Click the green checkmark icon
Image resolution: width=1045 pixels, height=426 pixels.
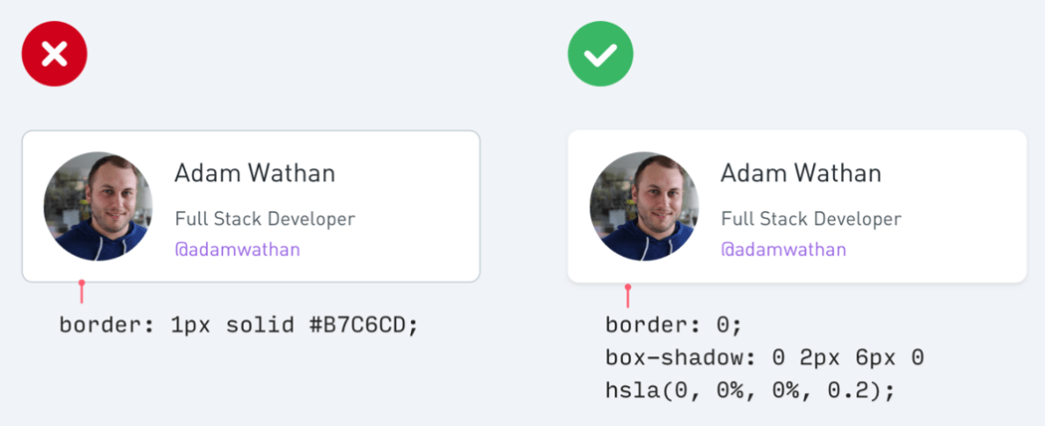[600, 54]
